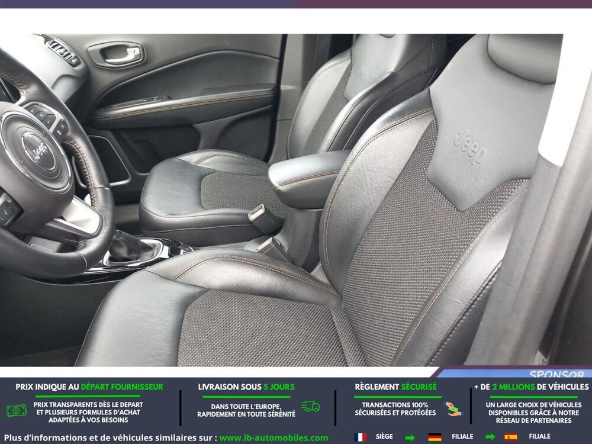Click 'UN LARGE CHOIX DE VÉHICULES' description
Viewport: 592px width, 444px height.
(x=533, y=412)
